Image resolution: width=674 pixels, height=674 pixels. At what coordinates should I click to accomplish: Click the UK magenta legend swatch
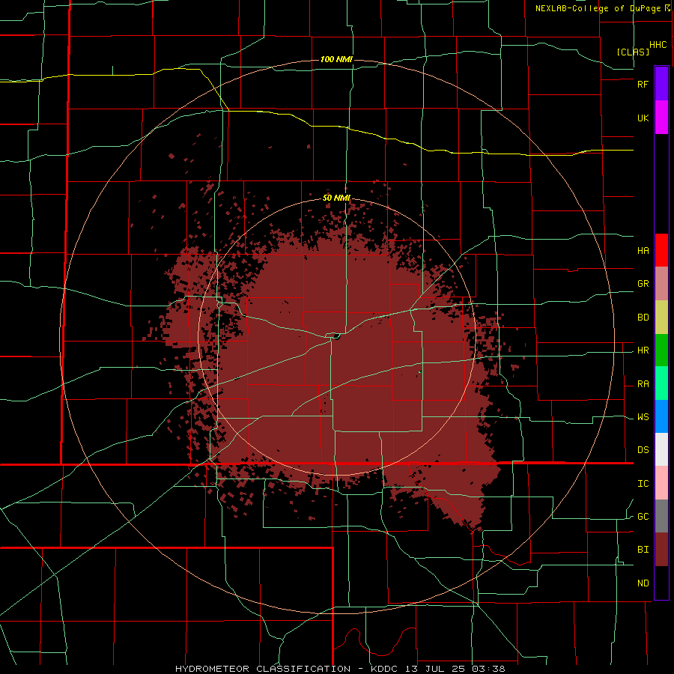(661, 118)
